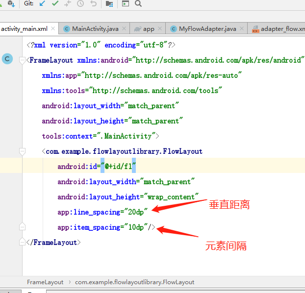Click the android:id="@+id/fl" line
This screenshot has width=305, height=293.
click(x=97, y=166)
